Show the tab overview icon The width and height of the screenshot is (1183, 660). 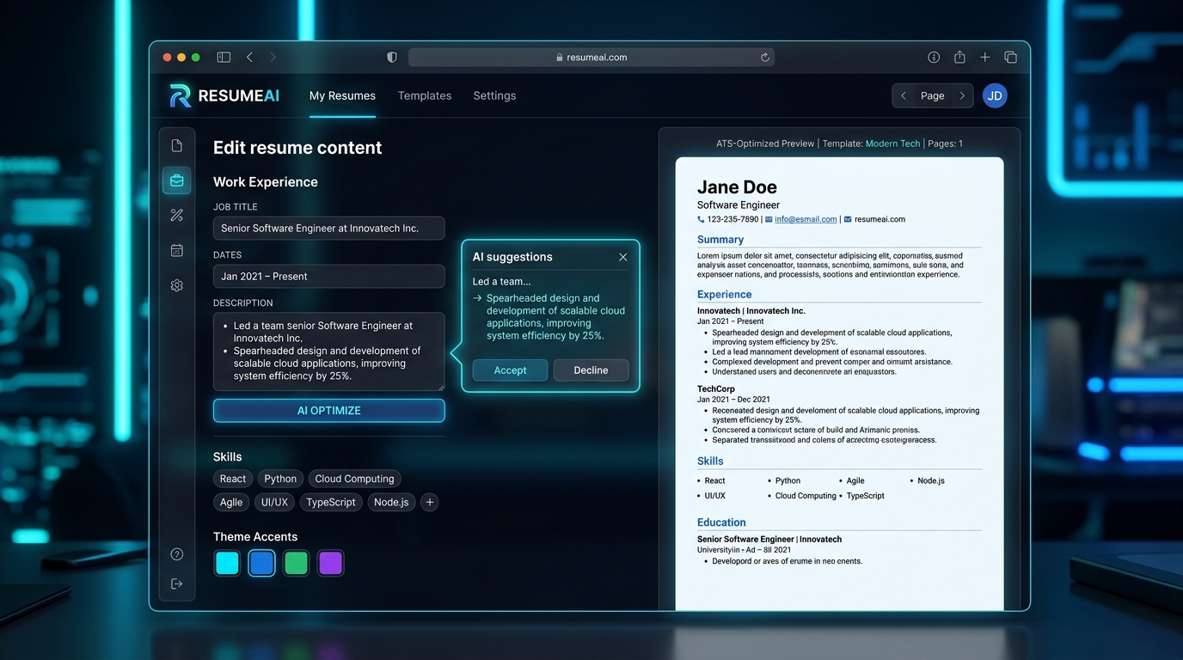(1010, 58)
